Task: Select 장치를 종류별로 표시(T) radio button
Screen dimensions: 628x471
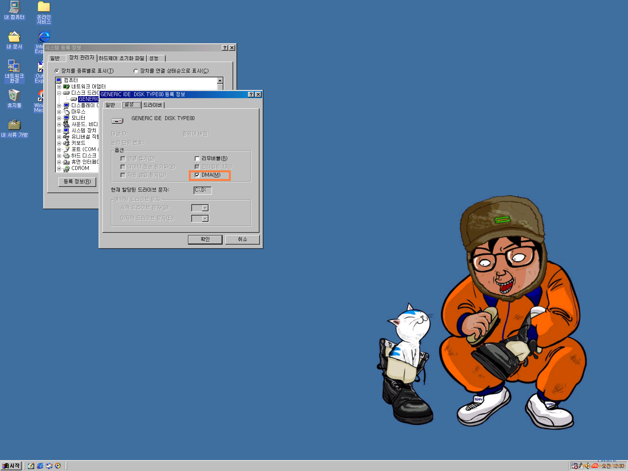Action: 57,71
